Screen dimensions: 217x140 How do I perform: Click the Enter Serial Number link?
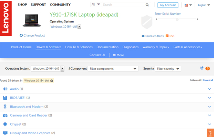pos(168,14)
